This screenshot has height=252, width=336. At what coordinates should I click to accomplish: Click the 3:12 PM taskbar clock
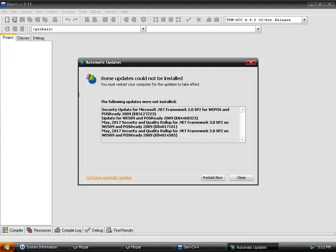pos(324,247)
